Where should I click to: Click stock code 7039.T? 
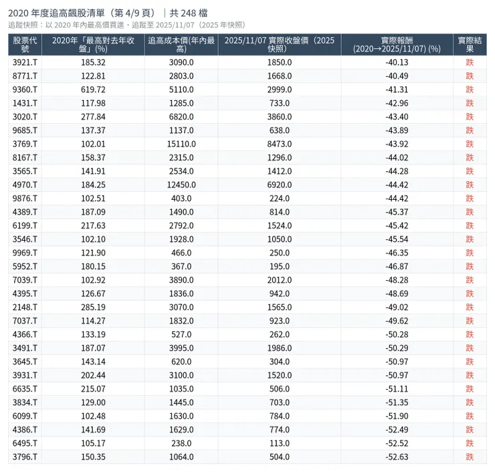[x=25, y=280]
